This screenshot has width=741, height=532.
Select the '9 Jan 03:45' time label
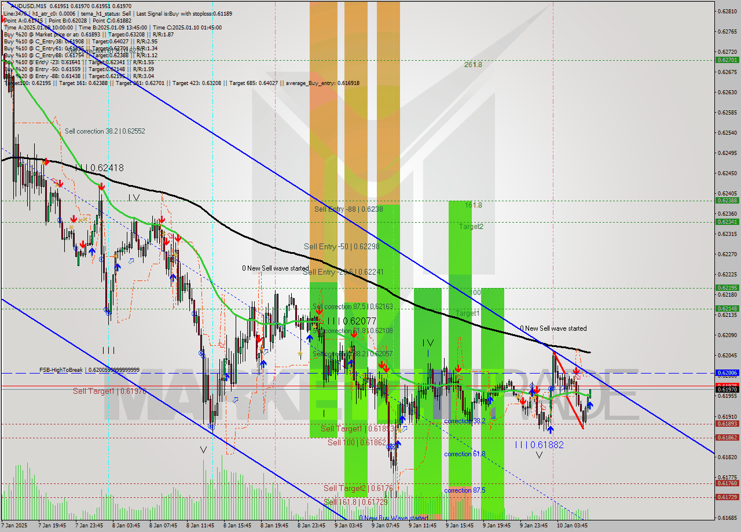click(349, 526)
